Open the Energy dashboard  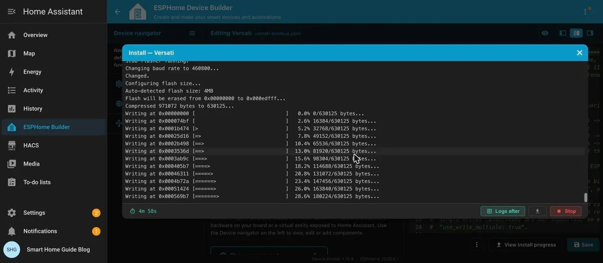(x=54, y=72)
